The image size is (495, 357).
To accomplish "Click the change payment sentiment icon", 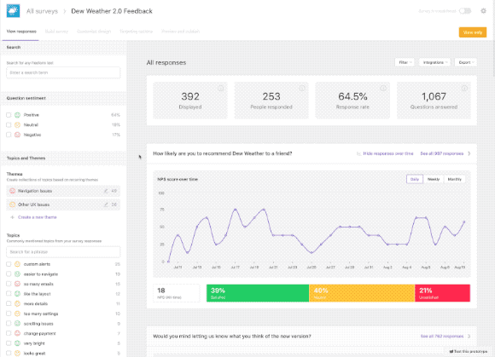I will [x=18, y=333].
